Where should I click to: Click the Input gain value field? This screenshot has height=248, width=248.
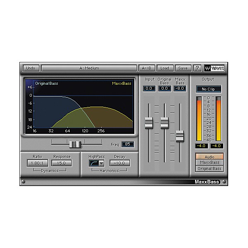(149, 88)
